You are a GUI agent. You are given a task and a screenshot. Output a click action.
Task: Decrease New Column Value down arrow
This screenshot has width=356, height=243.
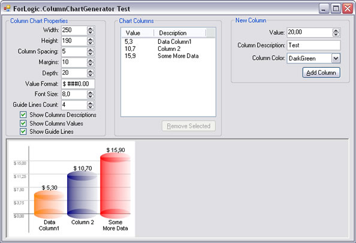pos(336,35)
